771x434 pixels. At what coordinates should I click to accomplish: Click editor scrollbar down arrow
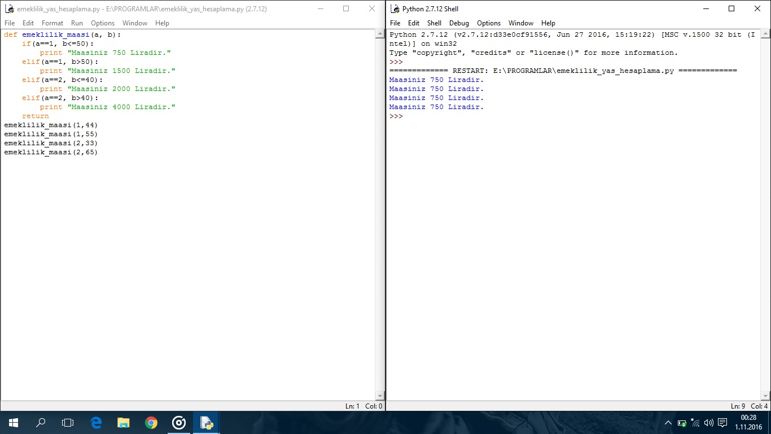[380, 396]
